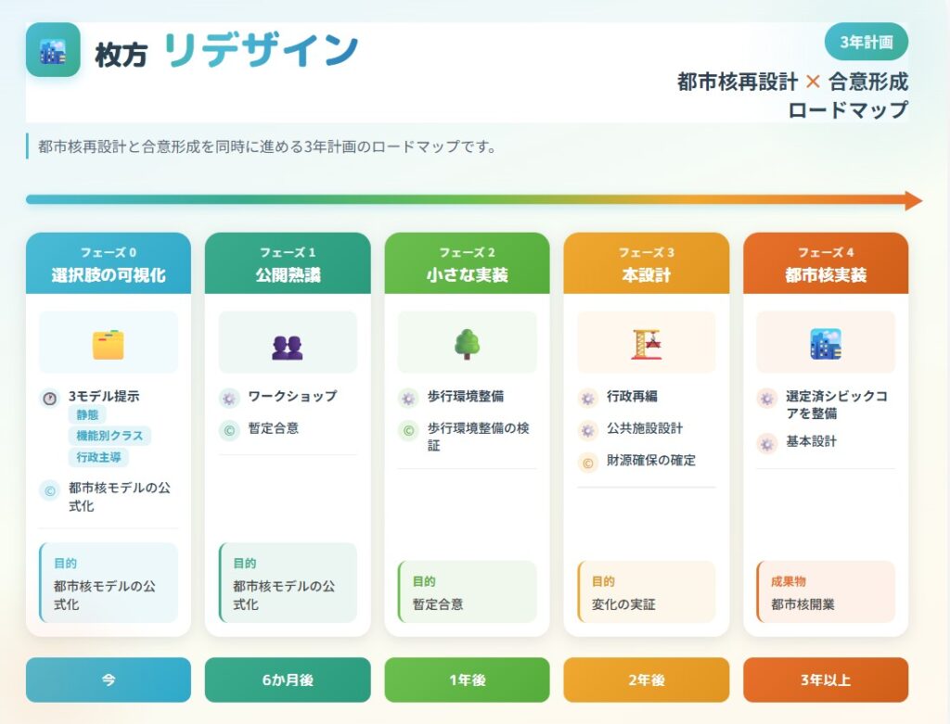Click the 今 timeline marker
This screenshot has height=724, width=950.
click(108, 680)
